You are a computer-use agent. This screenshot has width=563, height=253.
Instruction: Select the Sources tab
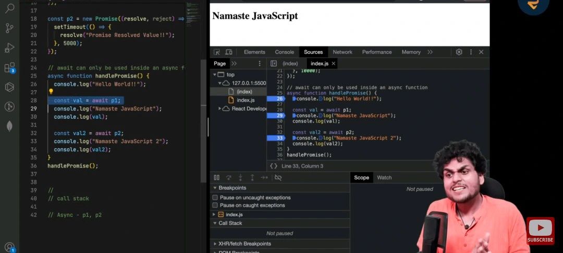tap(313, 52)
